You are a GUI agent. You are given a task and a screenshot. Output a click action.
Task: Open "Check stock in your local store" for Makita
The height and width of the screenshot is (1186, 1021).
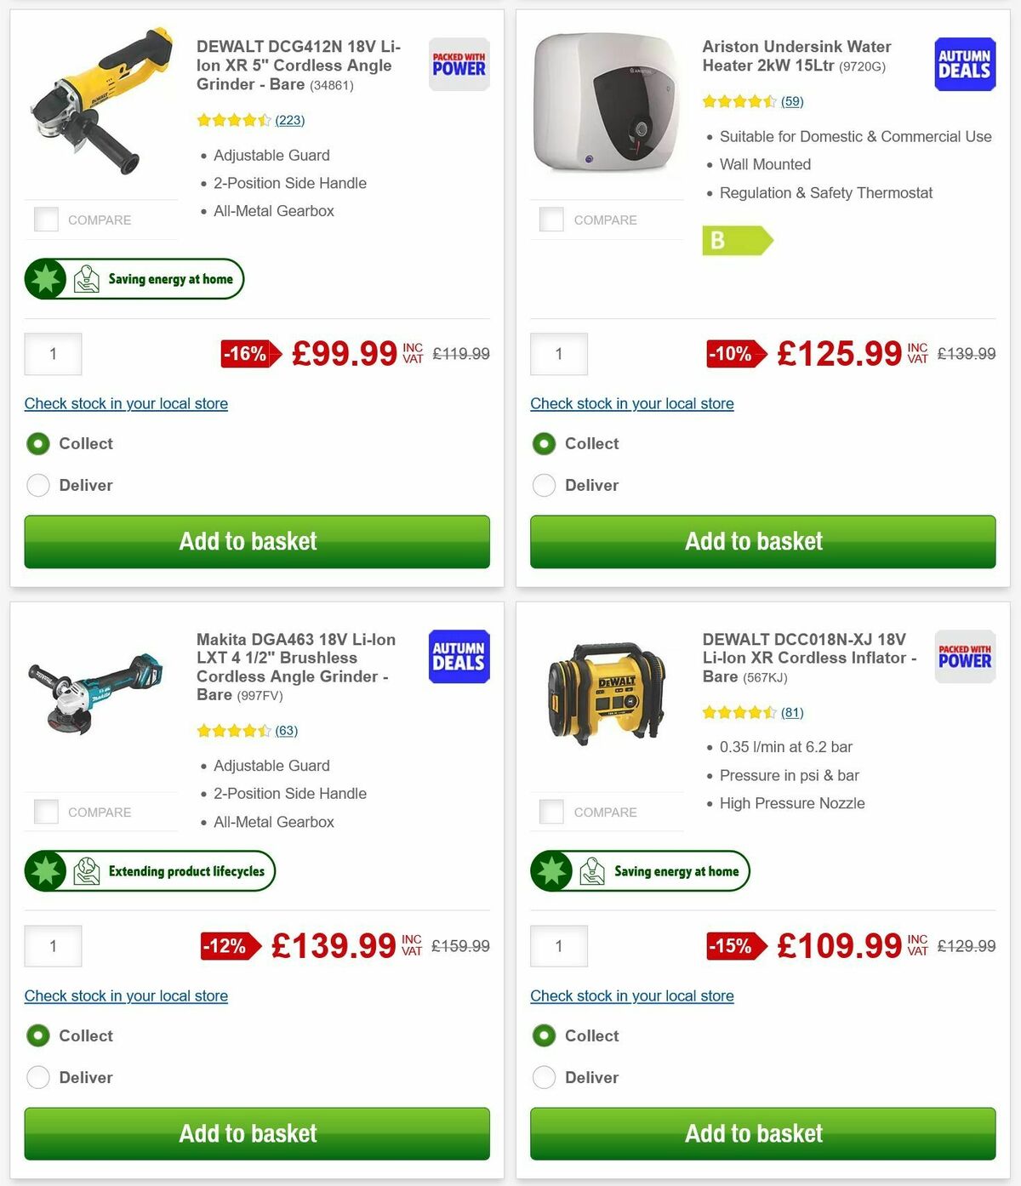click(125, 995)
